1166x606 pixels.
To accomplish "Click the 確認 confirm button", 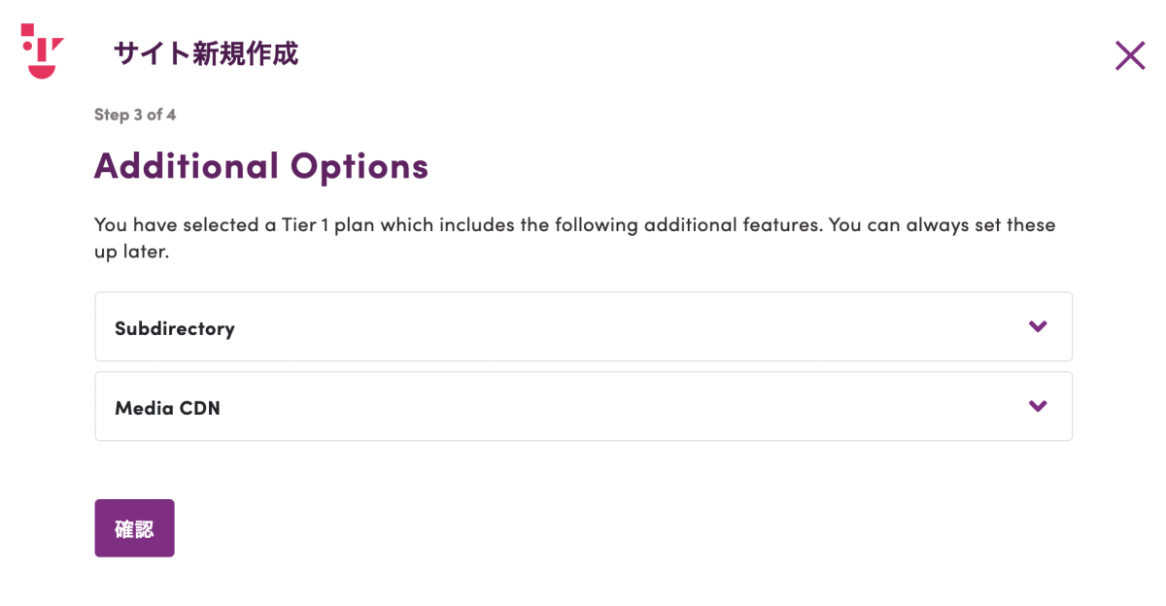I will pyautogui.click(x=134, y=528).
